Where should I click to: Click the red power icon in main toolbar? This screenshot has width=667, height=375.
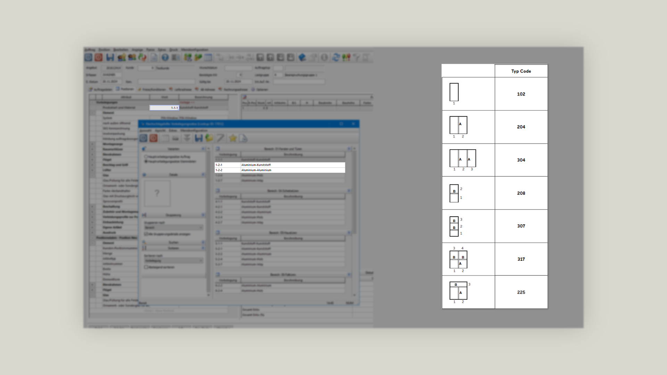[99, 57]
